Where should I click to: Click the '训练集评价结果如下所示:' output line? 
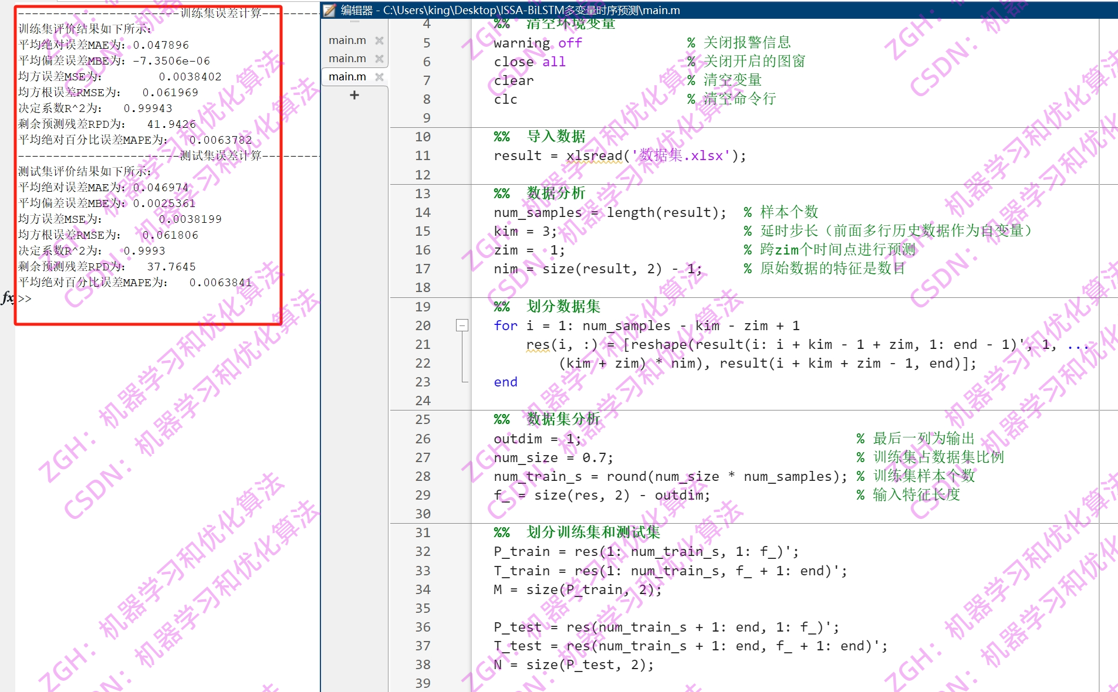click(85, 29)
